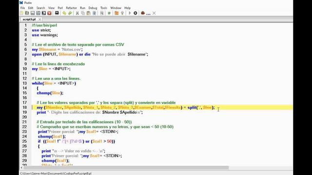Close the file with red X toolbar icon

point(49,13)
